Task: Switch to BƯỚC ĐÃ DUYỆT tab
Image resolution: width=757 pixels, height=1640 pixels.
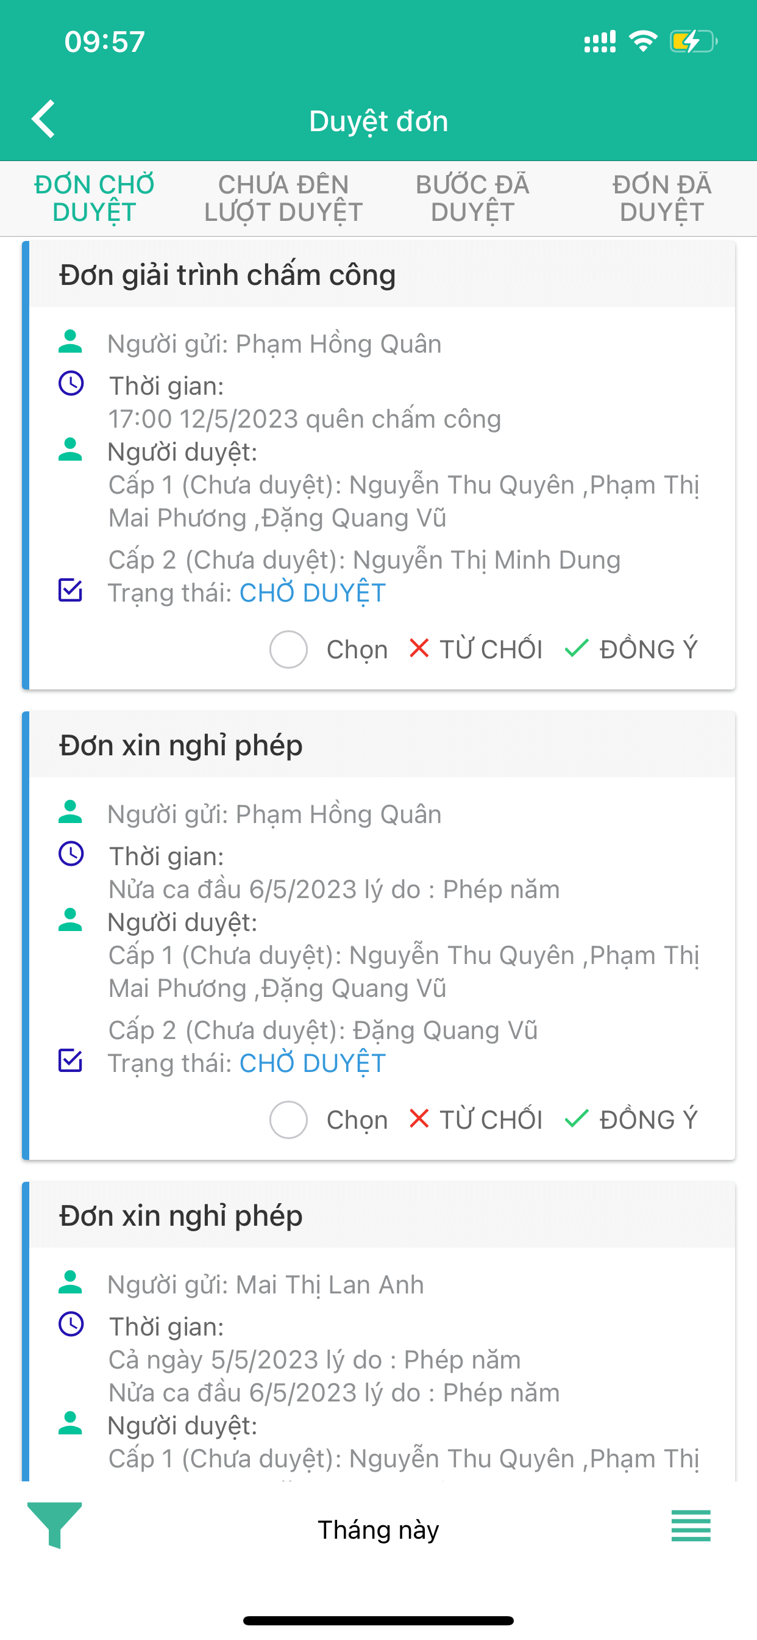Action: 472,199
